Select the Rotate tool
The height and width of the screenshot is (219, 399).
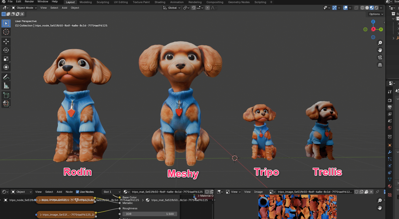6,50
